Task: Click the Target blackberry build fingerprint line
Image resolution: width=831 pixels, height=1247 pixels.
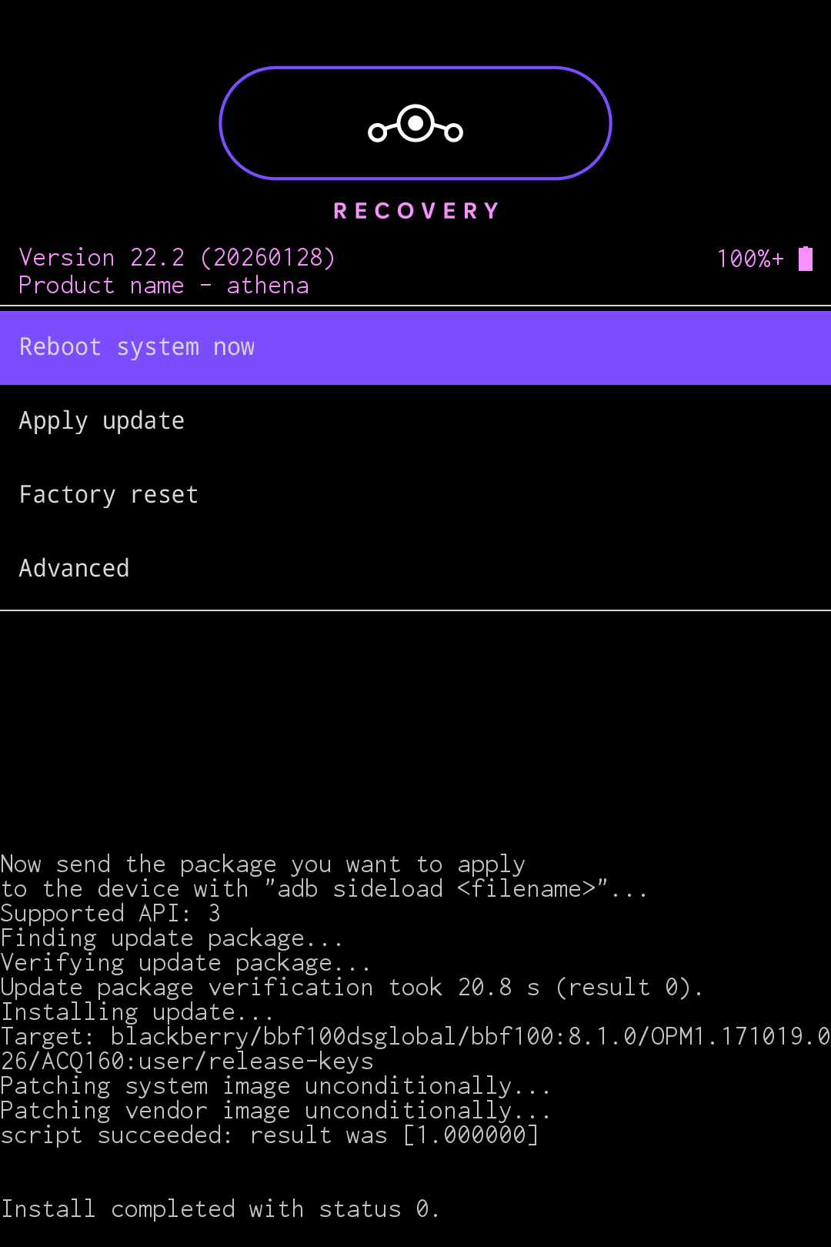Action: click(415, 1037)
